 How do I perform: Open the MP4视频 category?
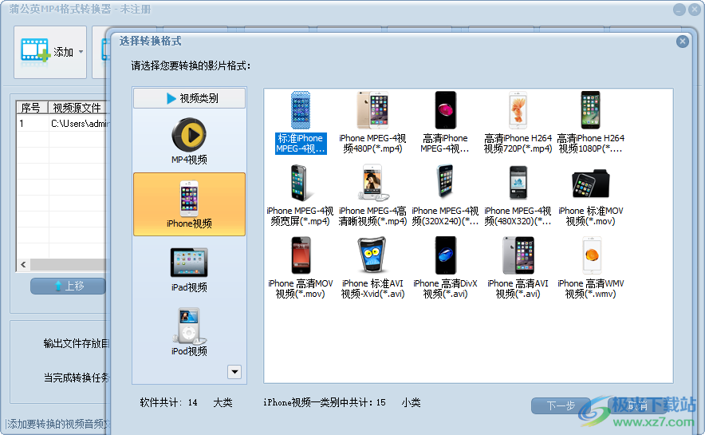pyautogui.click(x=189, y=141)
